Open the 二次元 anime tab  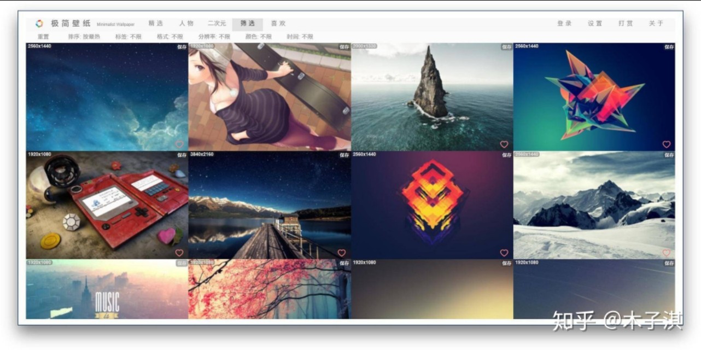[x=217, y=24]
